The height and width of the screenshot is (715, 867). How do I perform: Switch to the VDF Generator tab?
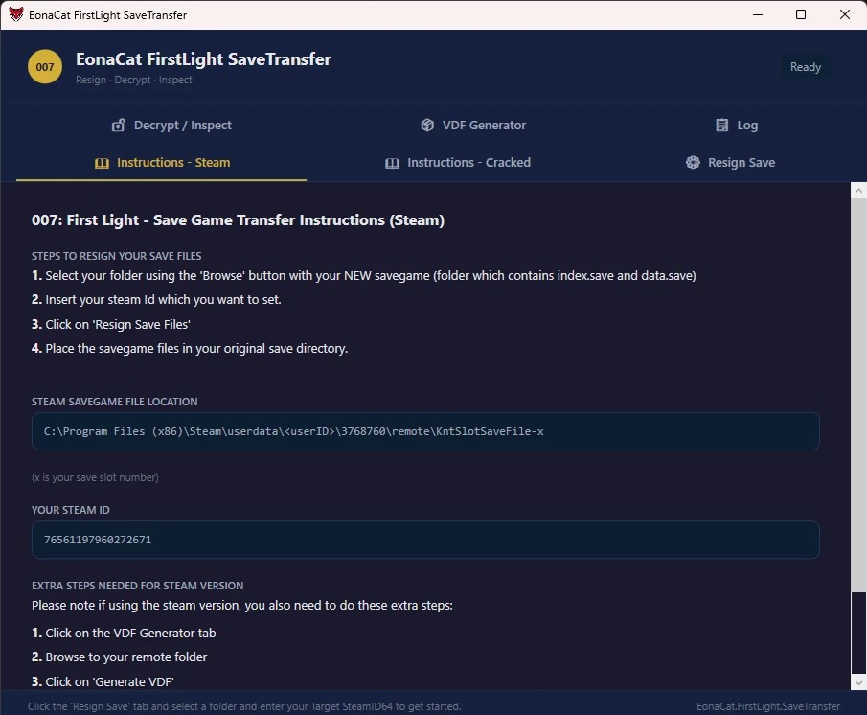pos(472,125)
